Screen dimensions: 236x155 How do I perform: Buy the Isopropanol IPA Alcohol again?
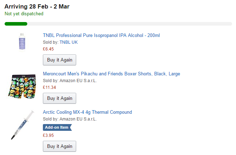pos(60,60)
